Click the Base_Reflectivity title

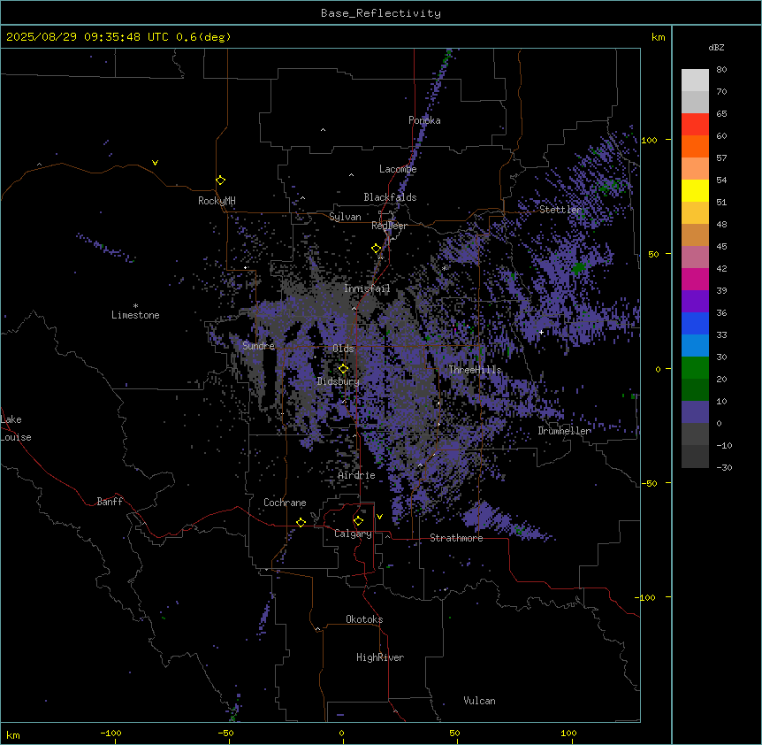click(x=381, y=13)
